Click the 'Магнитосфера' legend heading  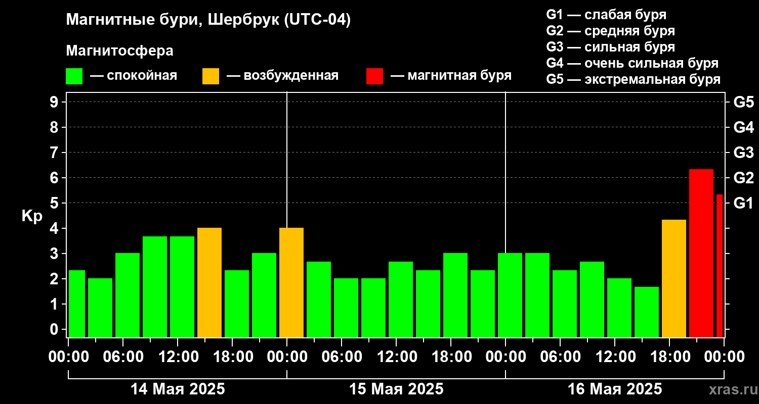pyautogui.click(x=119, y=51)
